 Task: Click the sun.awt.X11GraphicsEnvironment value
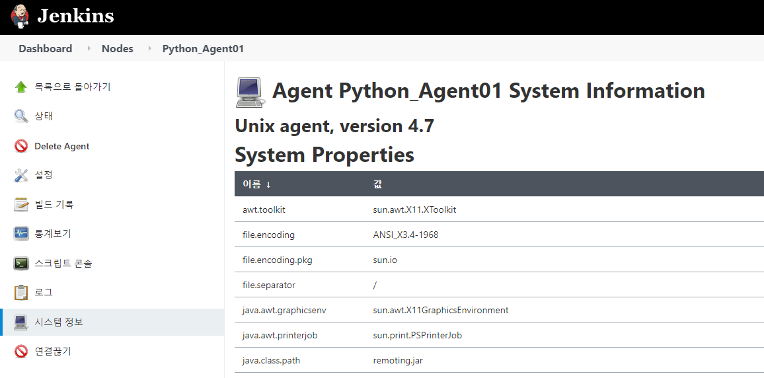coord(440,310)
